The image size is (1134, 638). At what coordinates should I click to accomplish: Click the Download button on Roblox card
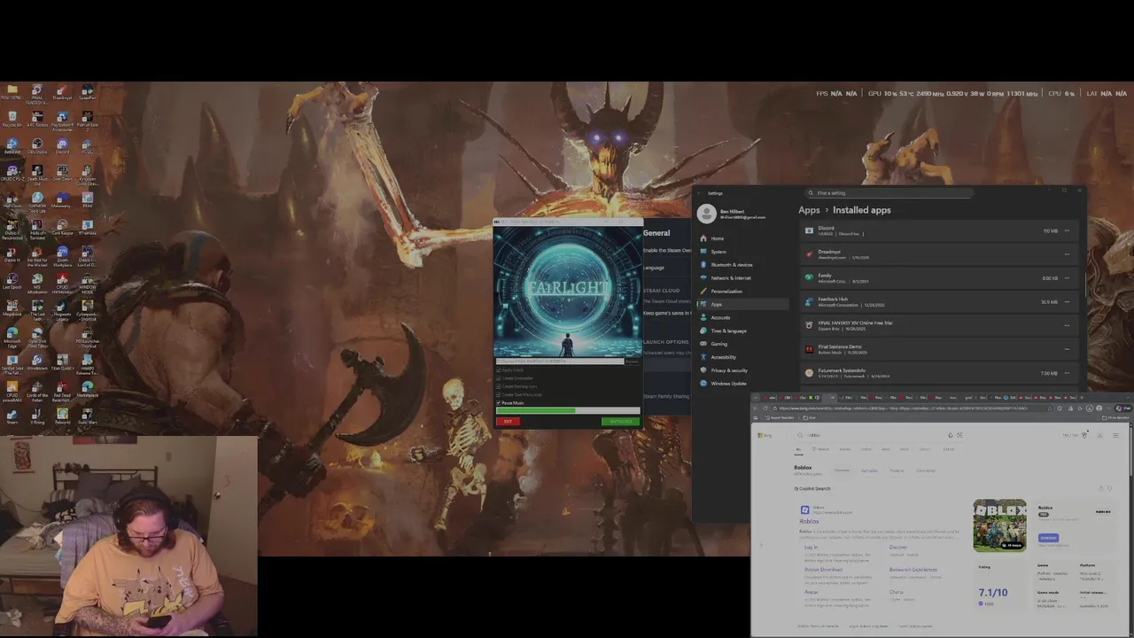[x=1048, y=538]
